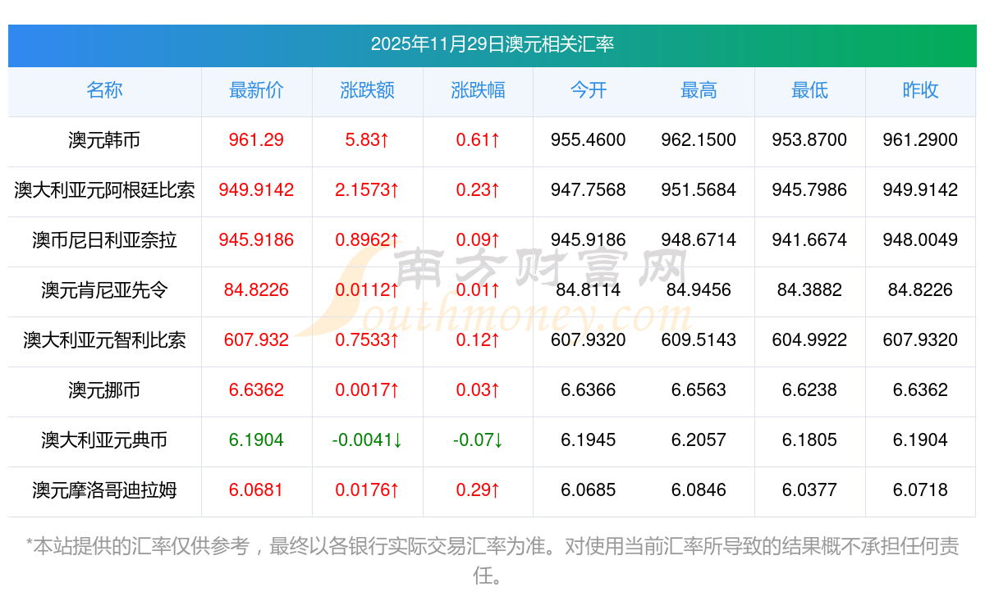This screenshot has width=985, height=601.
Task: Click the 澳币尼日利亚奈拉 currency name
Action: pos(104,240)
